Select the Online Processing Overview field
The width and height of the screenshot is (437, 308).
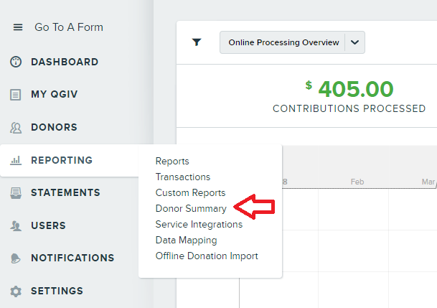coord(292,42)
